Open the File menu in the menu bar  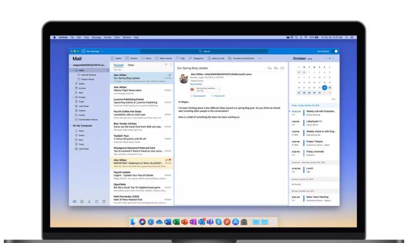tap(72, 37)
